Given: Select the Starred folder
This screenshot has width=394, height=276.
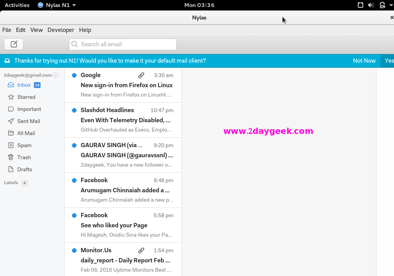Looking at the screenshot, I should tap(26, 97).
